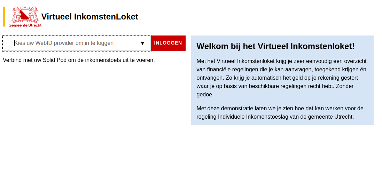The image size is (382, 190).
Task: Click paragraph starting 'Met deze demonstratie'
Action: click(x=280, y=112)
